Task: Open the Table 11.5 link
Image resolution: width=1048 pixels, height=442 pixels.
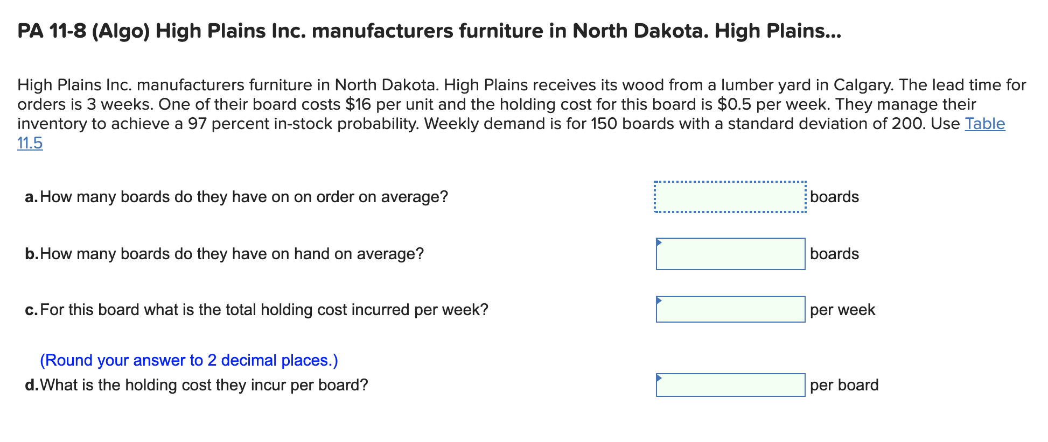Action: pos(986,124)
